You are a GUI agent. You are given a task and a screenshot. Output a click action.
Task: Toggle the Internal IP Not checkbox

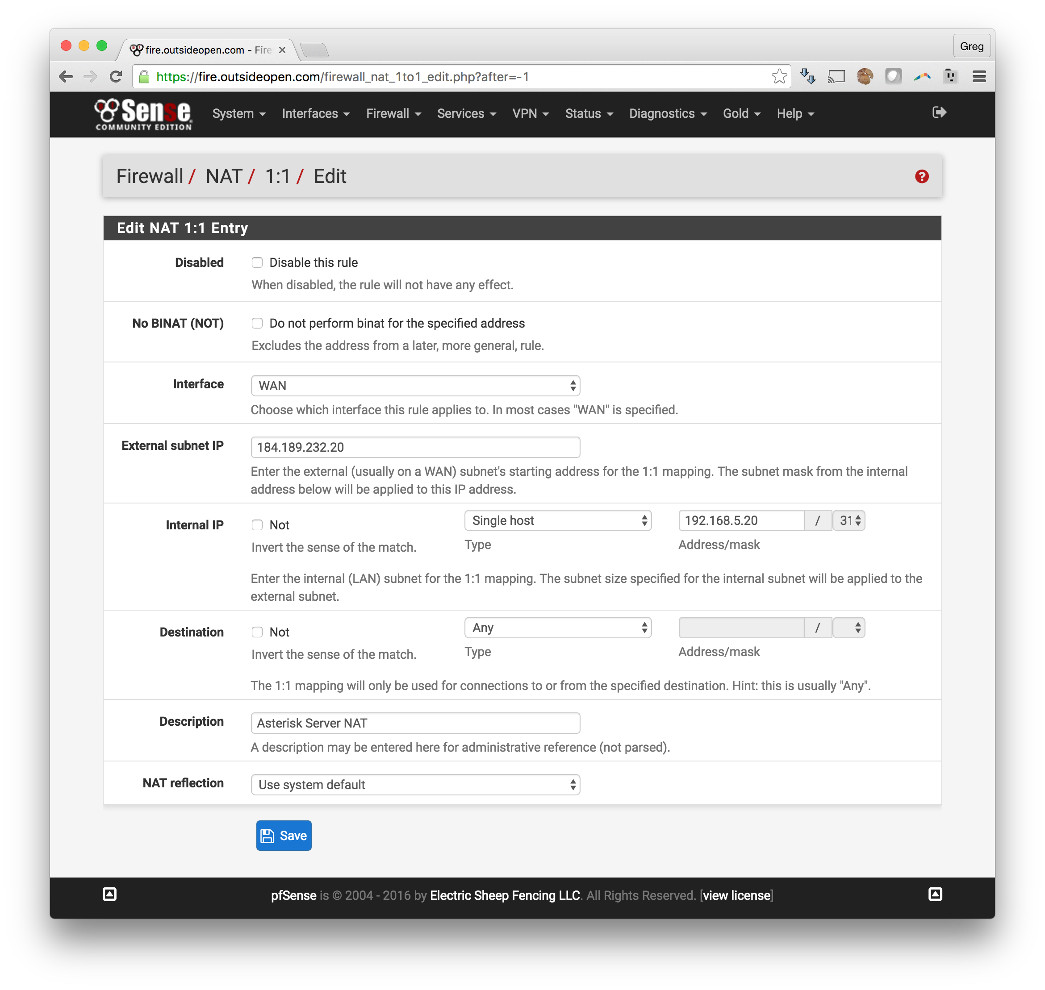pos(257,525)
